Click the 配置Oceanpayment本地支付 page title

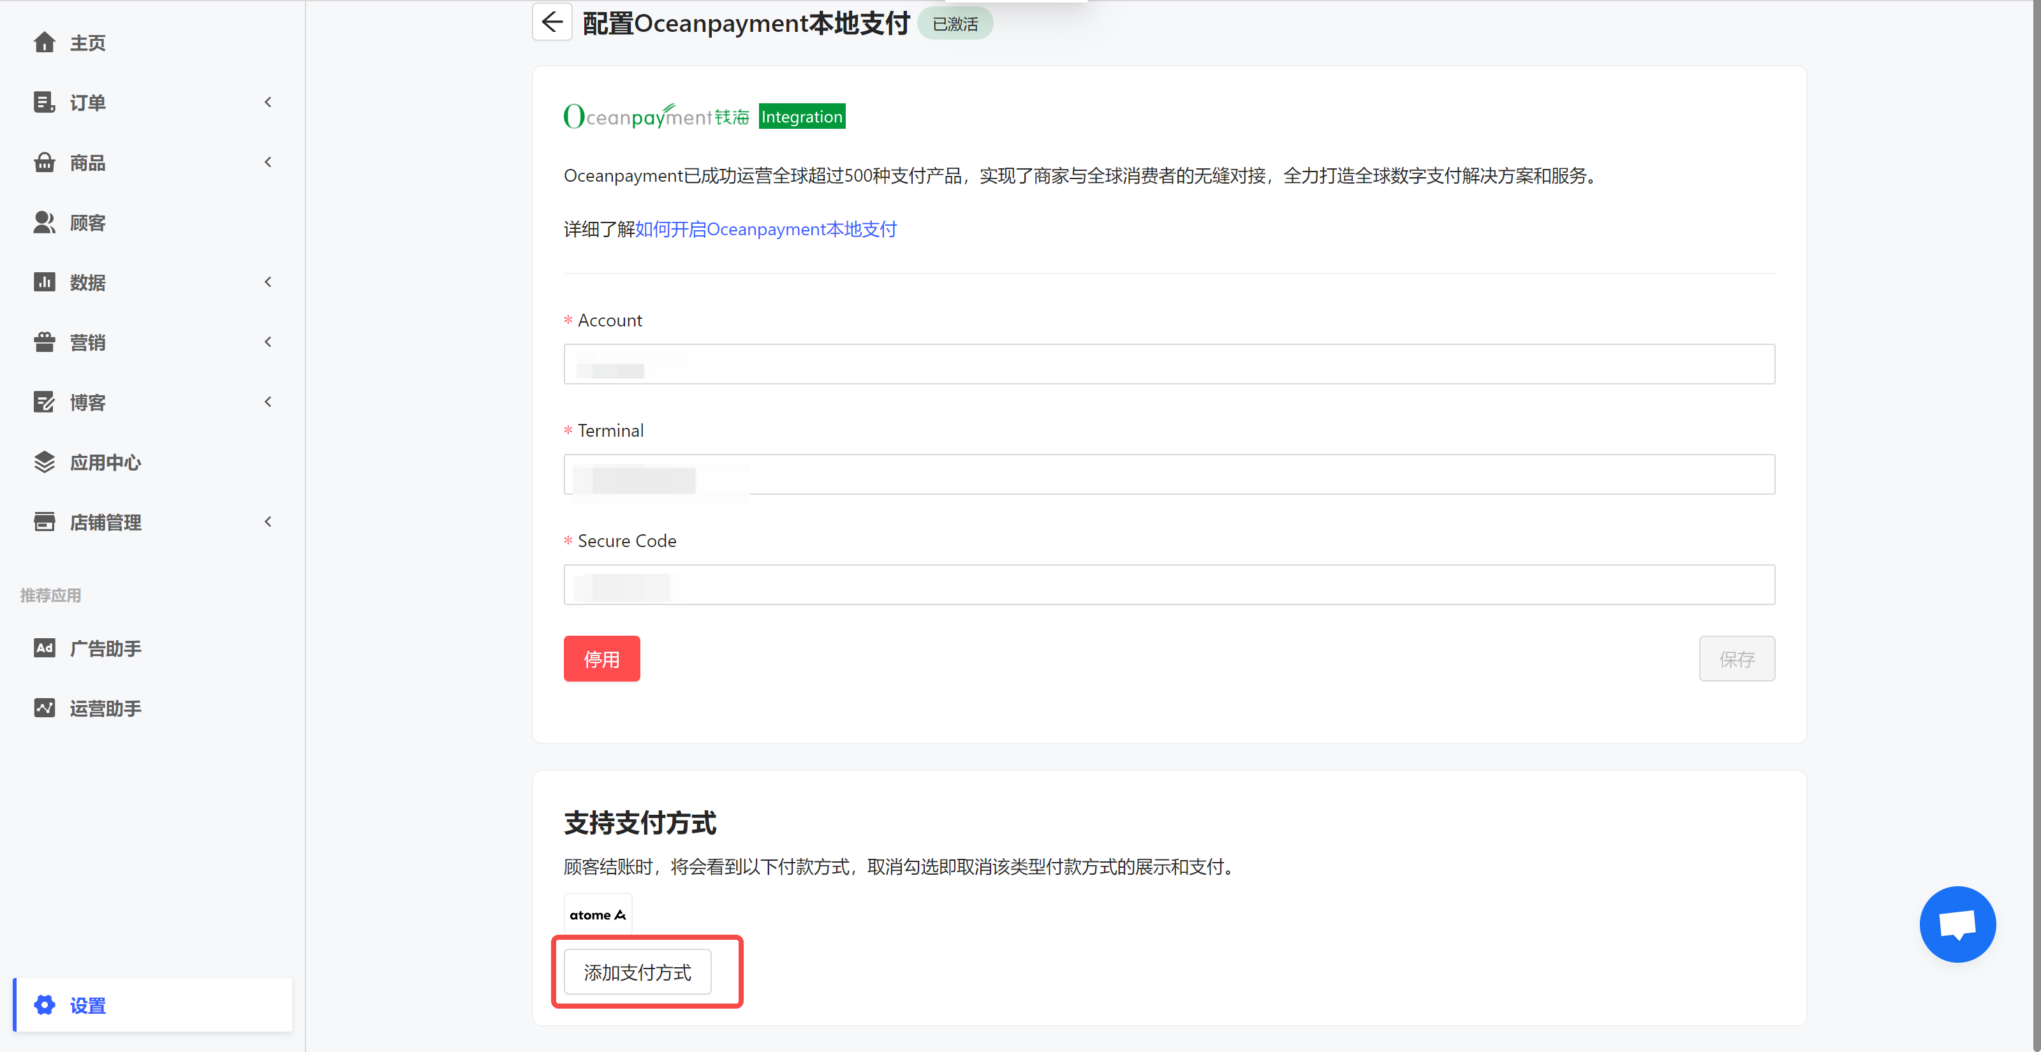click(x=746, y=23)
